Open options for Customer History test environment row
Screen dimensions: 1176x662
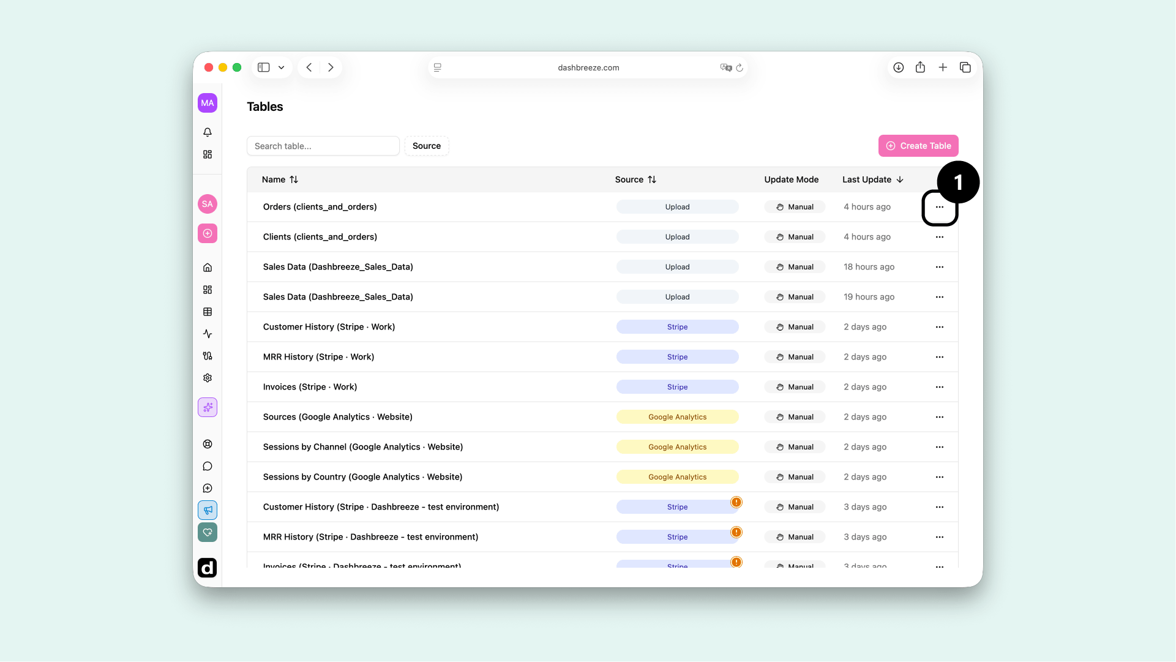coord(940,507)
